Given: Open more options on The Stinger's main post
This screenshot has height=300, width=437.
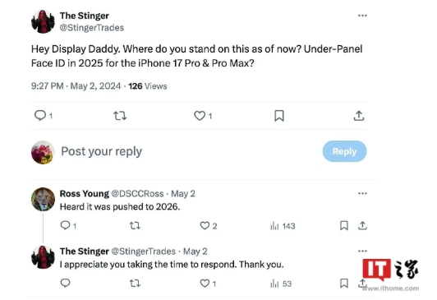Looking at the screenshot, I should (362, 16).
